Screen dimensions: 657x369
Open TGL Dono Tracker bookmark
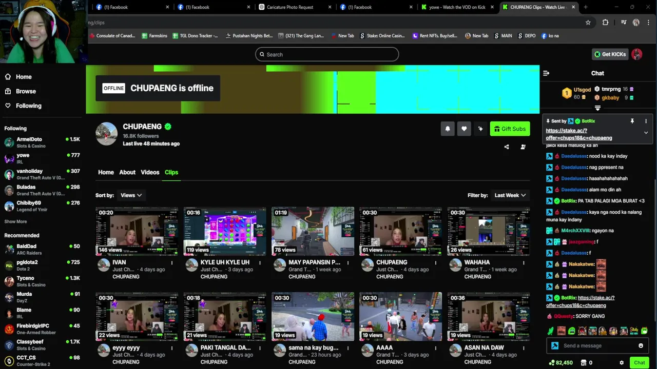click(x=195, y=36)
